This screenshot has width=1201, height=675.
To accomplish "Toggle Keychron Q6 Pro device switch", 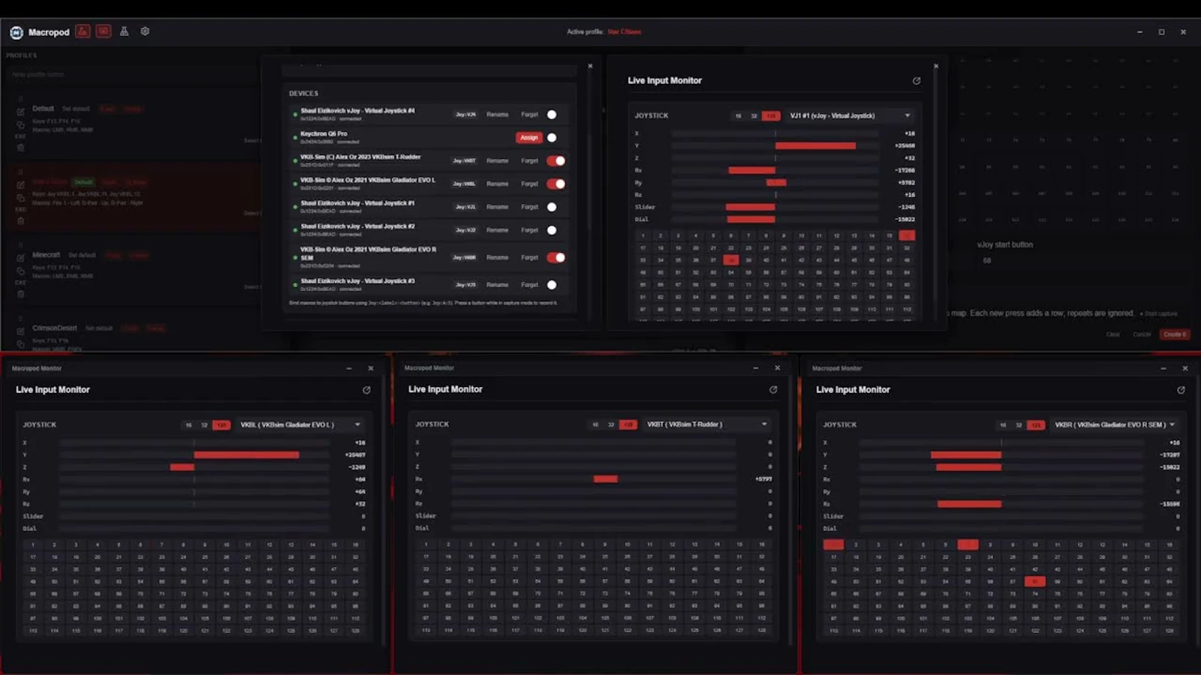I will pos(555,137).
